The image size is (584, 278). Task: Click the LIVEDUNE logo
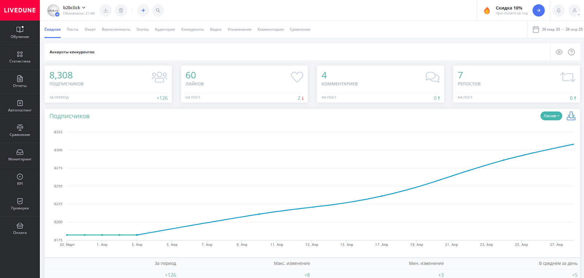20,10
